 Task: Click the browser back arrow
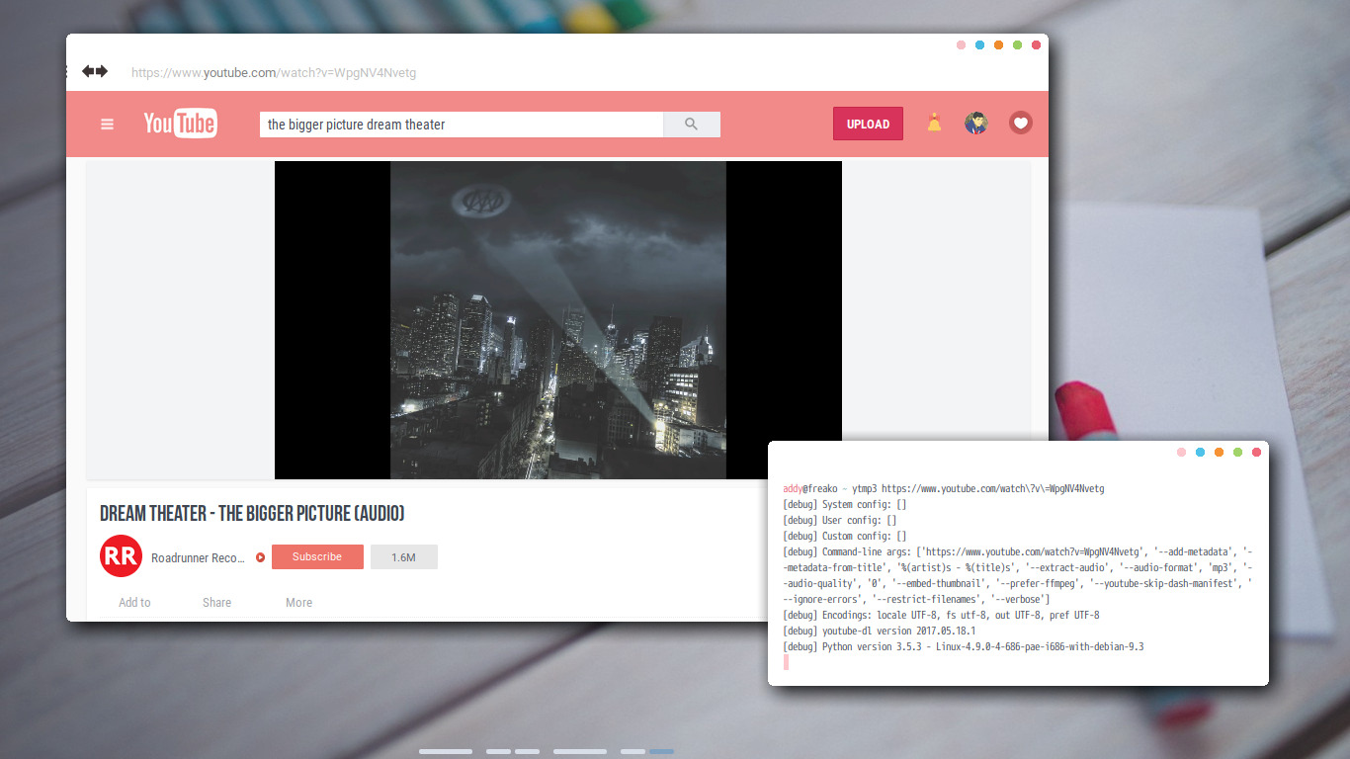point(88,71)
